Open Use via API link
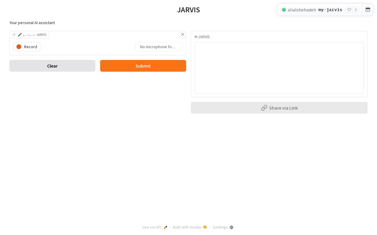The image size is (377, 235). coord(155,227)
